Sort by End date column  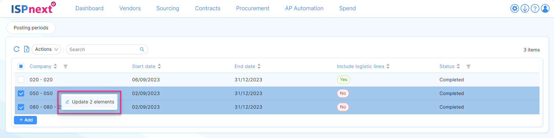[259, 67]
